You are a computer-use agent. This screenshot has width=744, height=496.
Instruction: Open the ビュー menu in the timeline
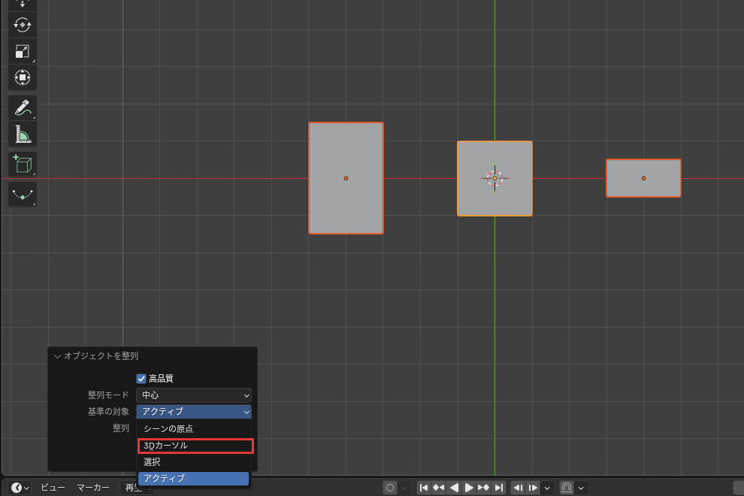51,488
